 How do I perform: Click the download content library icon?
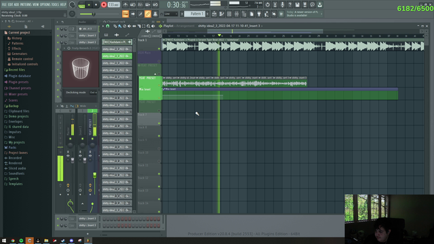coord(319,5)
